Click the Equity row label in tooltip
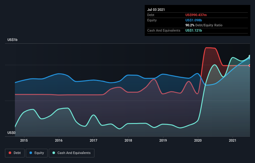 [x=152, y=20]
